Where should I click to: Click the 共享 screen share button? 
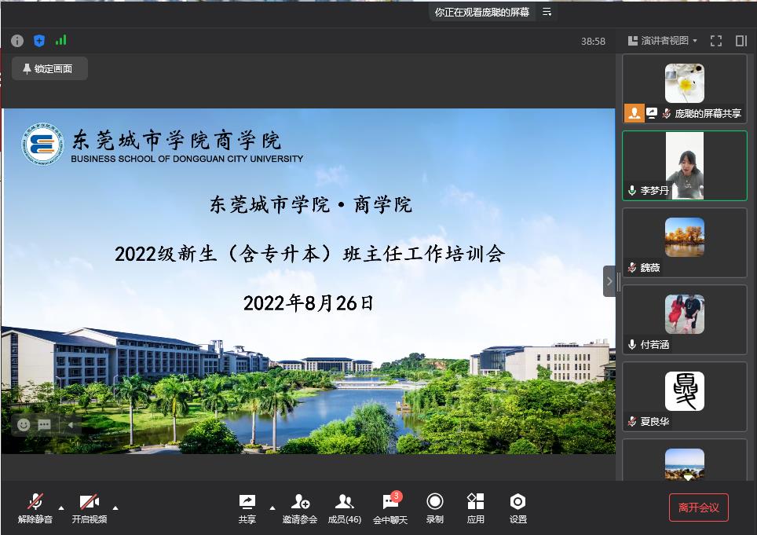pyautogui.click(x=247, y=508)
